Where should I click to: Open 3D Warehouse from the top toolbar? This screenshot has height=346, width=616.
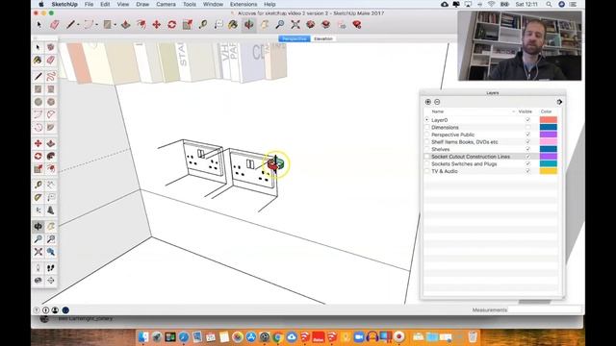310,24
